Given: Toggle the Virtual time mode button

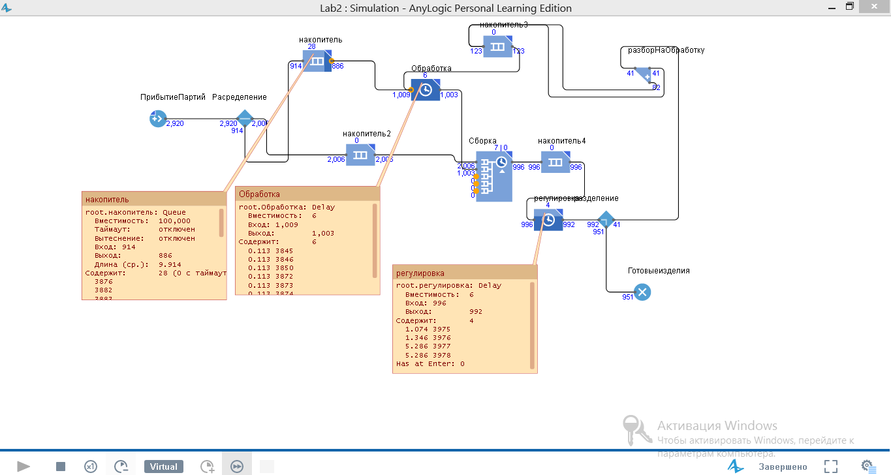Looking at the screenshot, I should 164,467.
